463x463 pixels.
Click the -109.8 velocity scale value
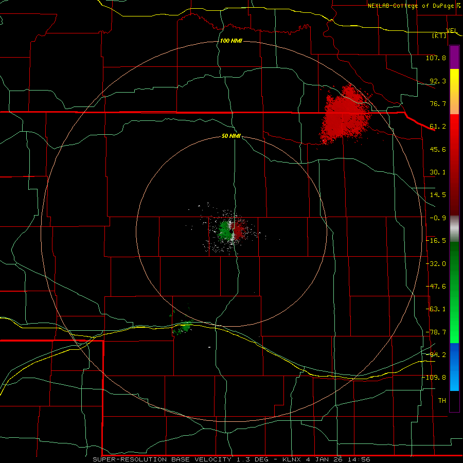[434, 378]
